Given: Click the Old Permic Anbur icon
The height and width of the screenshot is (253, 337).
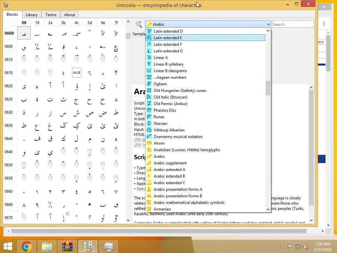Looking at the screenshot, I should pyautogui.click(x=149, y=104).
